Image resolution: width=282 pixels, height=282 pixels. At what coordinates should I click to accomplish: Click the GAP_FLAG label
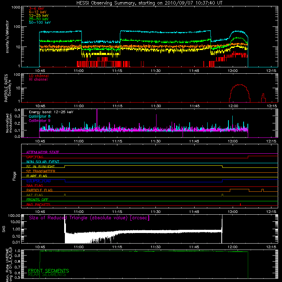(x=35, y=157)
